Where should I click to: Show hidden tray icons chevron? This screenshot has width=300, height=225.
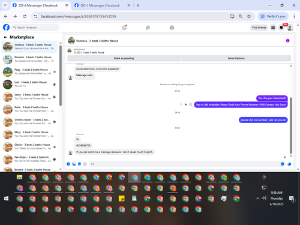[257, 199]
